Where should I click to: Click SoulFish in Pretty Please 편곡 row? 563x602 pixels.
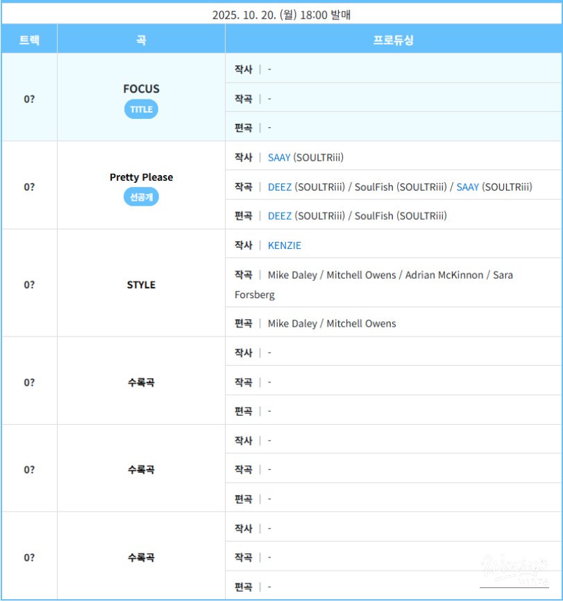[374, 216]
